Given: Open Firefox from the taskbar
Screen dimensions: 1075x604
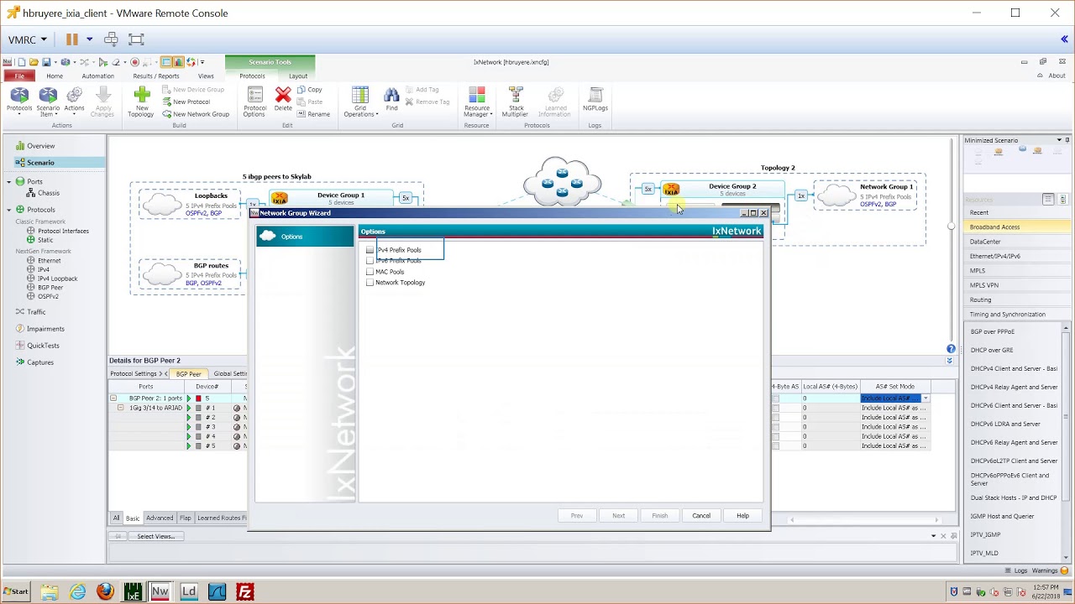Looking at the screenshot, I should (105, 591).
